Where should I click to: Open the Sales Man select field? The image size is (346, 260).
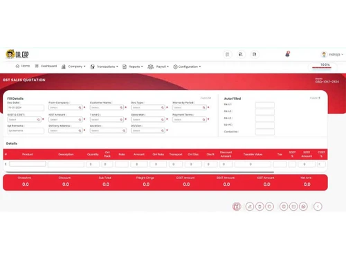point(148,119)
